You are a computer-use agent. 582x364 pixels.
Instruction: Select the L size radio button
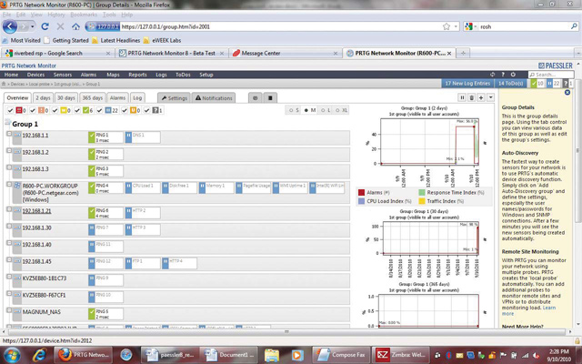tap(323, 110)
